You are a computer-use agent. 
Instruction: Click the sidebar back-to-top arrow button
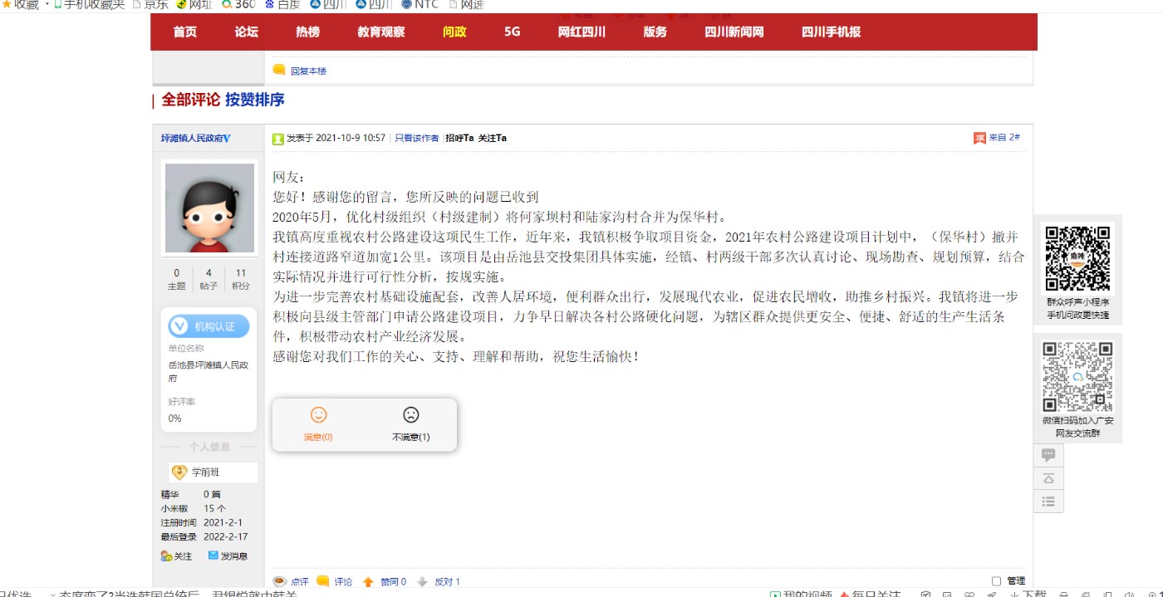click(1048, 478)
